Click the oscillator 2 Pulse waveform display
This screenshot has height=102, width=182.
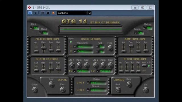click(x=85, y=51)
